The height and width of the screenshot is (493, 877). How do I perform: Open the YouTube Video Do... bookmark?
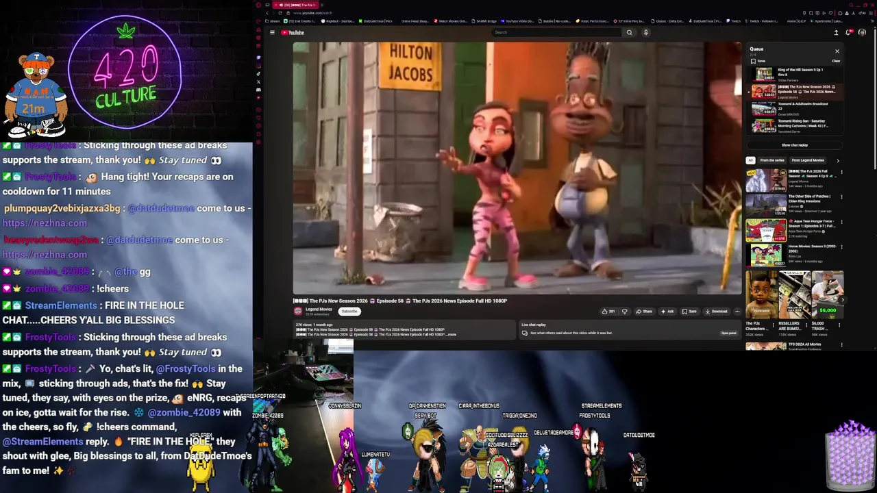[518, 21]
